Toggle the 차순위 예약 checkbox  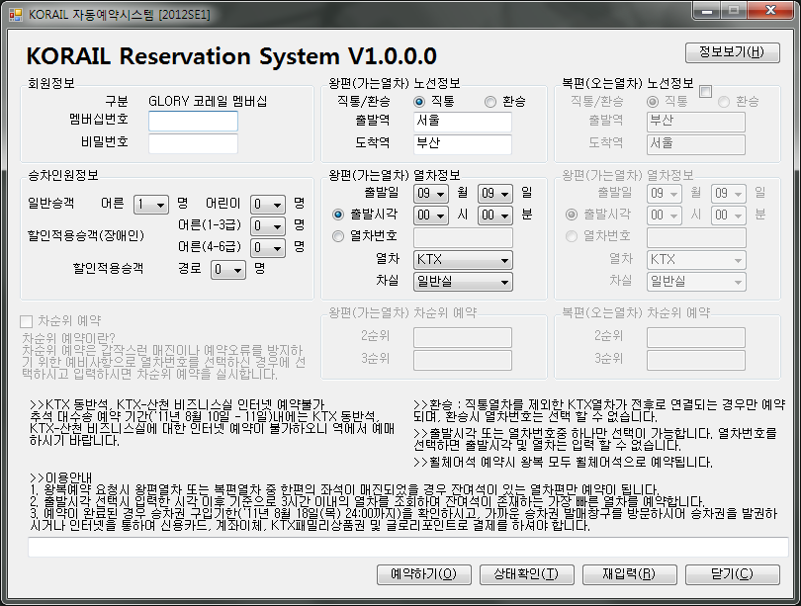[26, 321]
